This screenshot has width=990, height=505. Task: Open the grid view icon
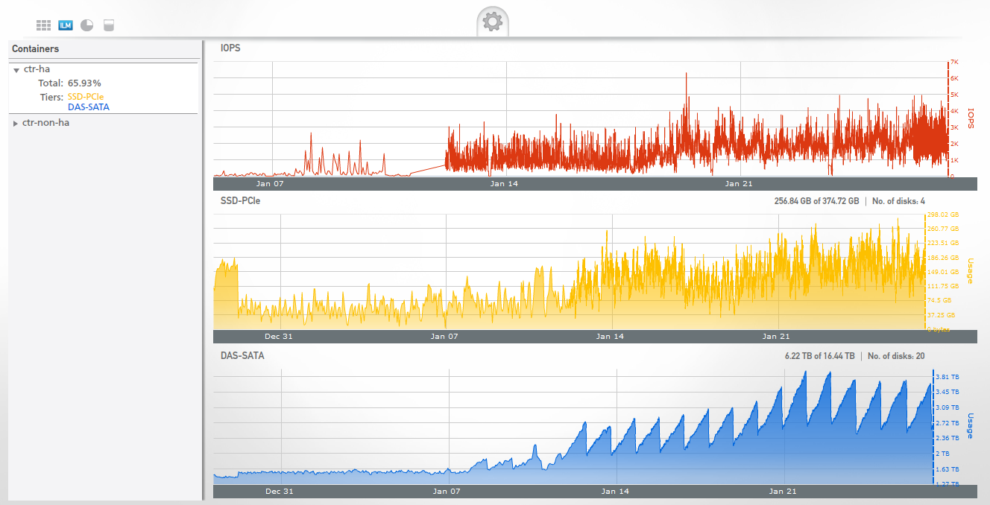[x=43, y=25]
